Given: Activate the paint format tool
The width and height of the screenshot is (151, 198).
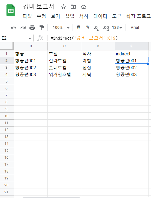Looking at the screenshot, I should pos(42,27).
